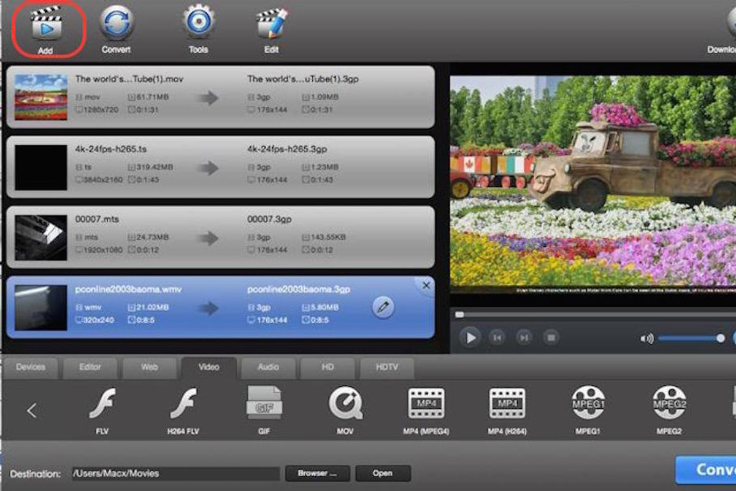Click the Destination path field
Viewport: 736px width, 491px height.
176,473
